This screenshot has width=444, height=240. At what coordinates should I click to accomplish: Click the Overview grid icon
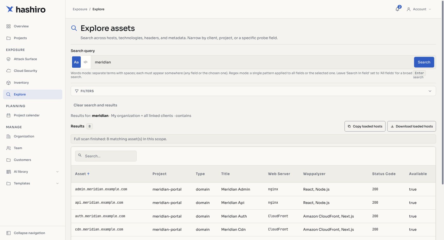[x=9, y=26]
